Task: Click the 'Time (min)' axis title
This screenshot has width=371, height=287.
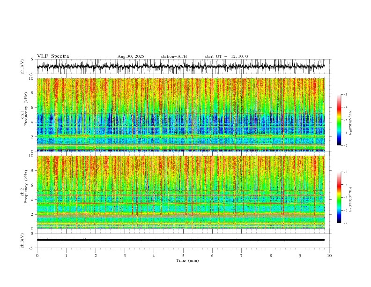Action: 187,260
